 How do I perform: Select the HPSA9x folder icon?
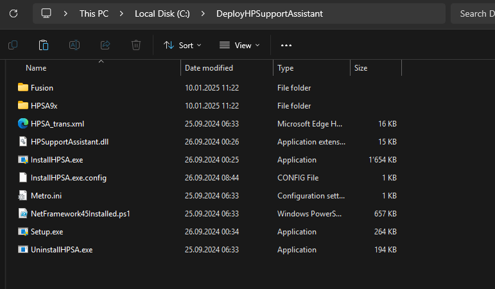click(23, 105)
